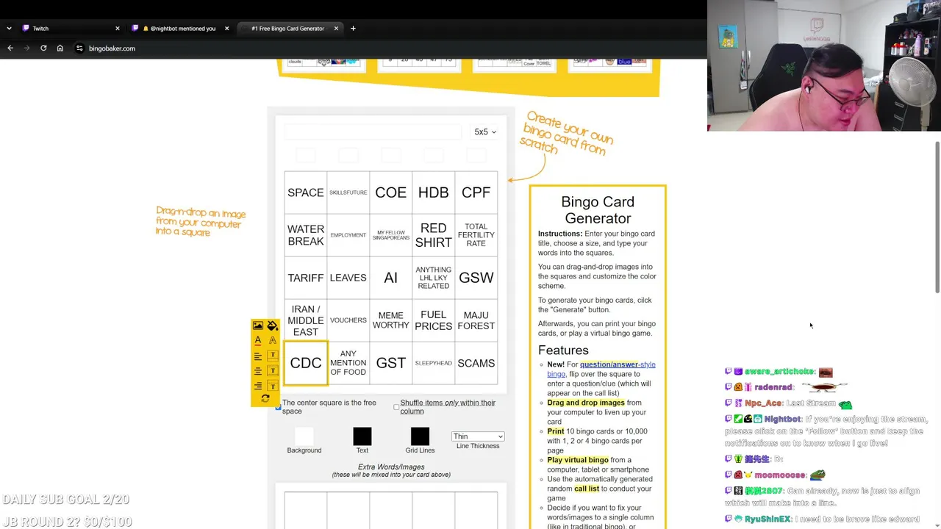This screenshot has width=941, height=529.
Task: Click the IRAN / MIDDLE EAST square
Action: click(x=306, y=320)
